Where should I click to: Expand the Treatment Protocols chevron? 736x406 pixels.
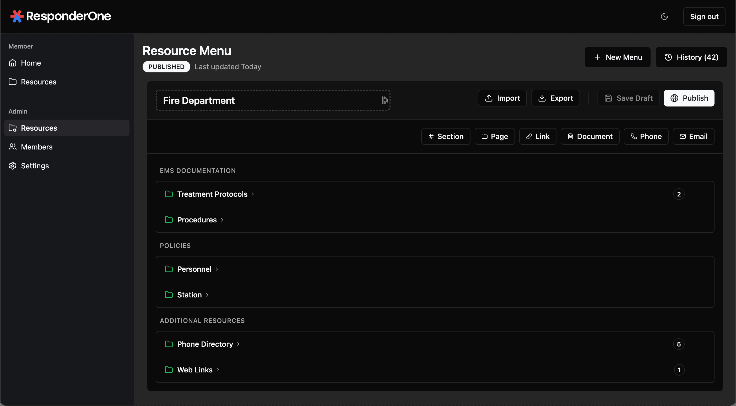coord(253,194)
